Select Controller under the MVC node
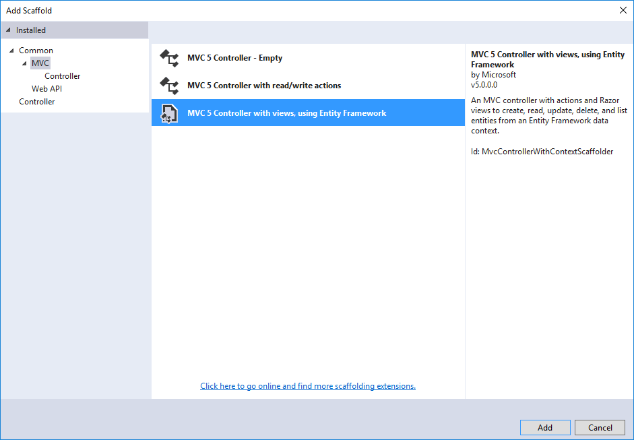The width and height of the screenshot is (634, 440). tap(62, 76)
